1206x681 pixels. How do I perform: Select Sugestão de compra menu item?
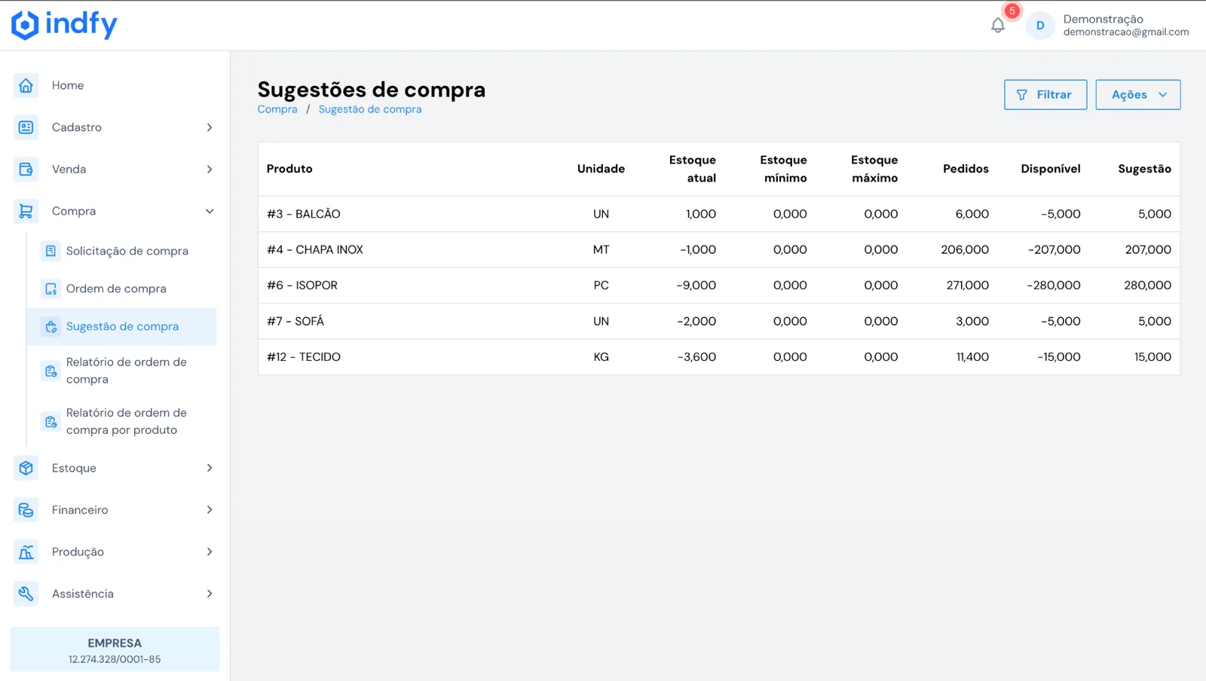tap(122, 326)
